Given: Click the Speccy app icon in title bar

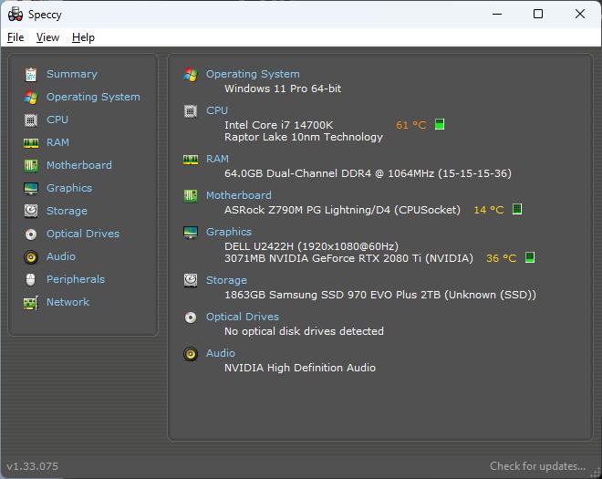Looking at the screenshot, I should click(15, 14).
